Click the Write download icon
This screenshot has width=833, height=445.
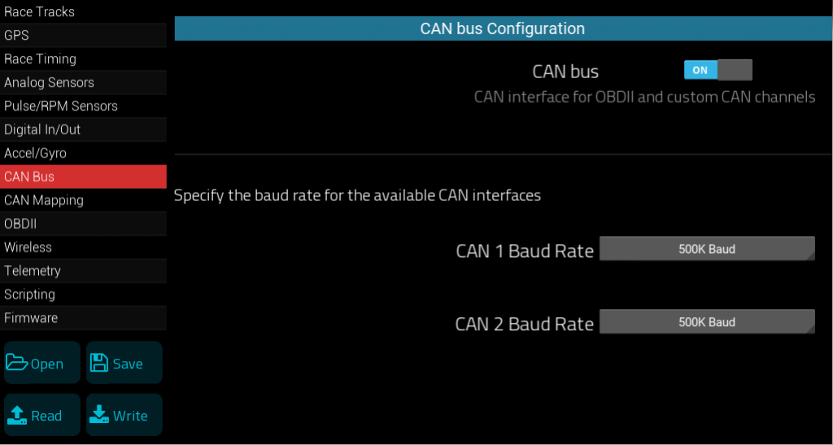99,415
